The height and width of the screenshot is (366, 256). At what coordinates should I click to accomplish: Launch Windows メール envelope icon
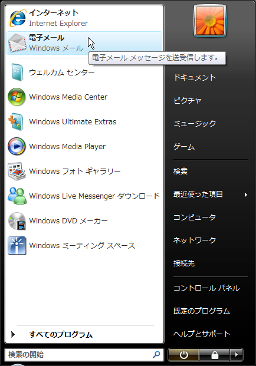coord(17,43)
